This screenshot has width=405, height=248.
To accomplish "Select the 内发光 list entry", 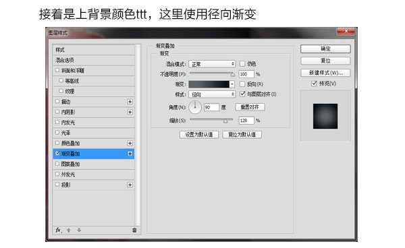I will (x=94, y=122).
